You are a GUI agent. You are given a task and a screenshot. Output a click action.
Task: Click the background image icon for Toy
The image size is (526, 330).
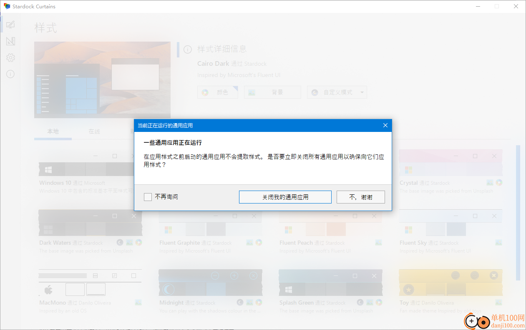(x=498, y=303)
